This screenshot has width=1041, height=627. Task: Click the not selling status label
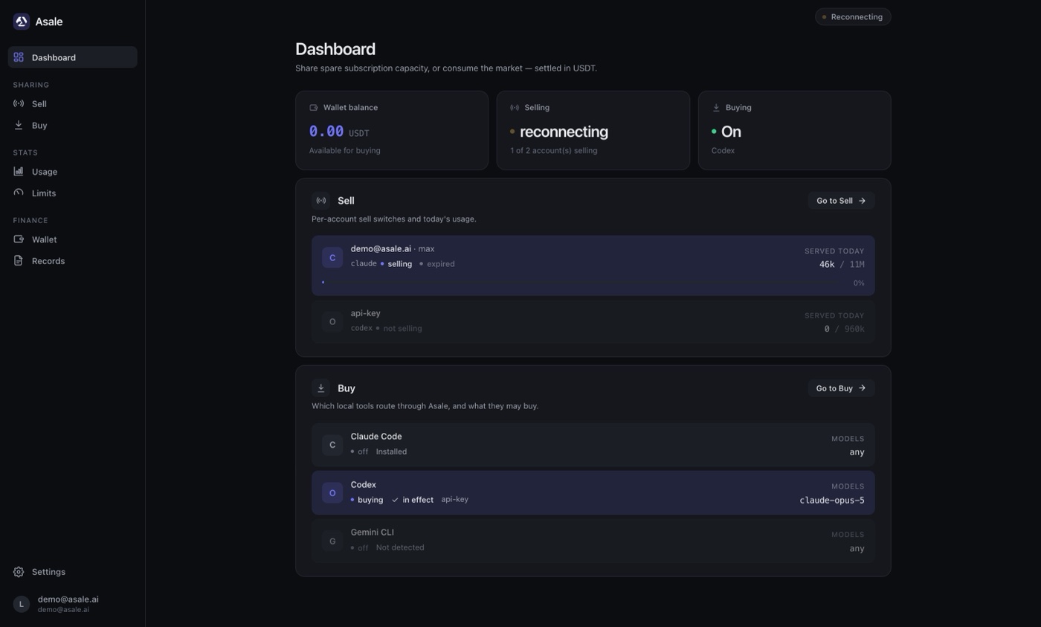(402, 329)
